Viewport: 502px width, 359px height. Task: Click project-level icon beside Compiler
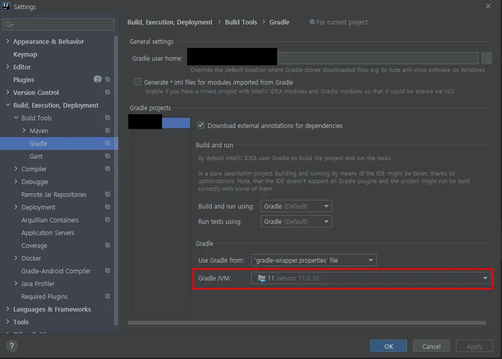(107, 169)
